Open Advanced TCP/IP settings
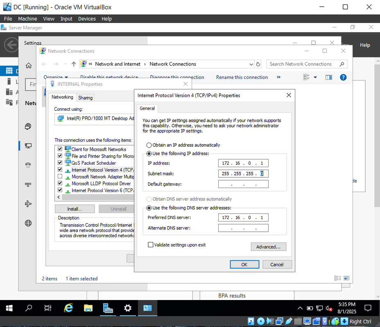This screenshot has width=380, height=327. [x=268, y=247]
